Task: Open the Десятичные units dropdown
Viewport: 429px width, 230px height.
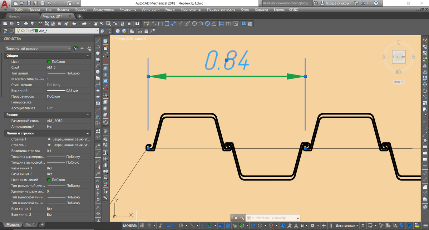Action: click(347, 226)
